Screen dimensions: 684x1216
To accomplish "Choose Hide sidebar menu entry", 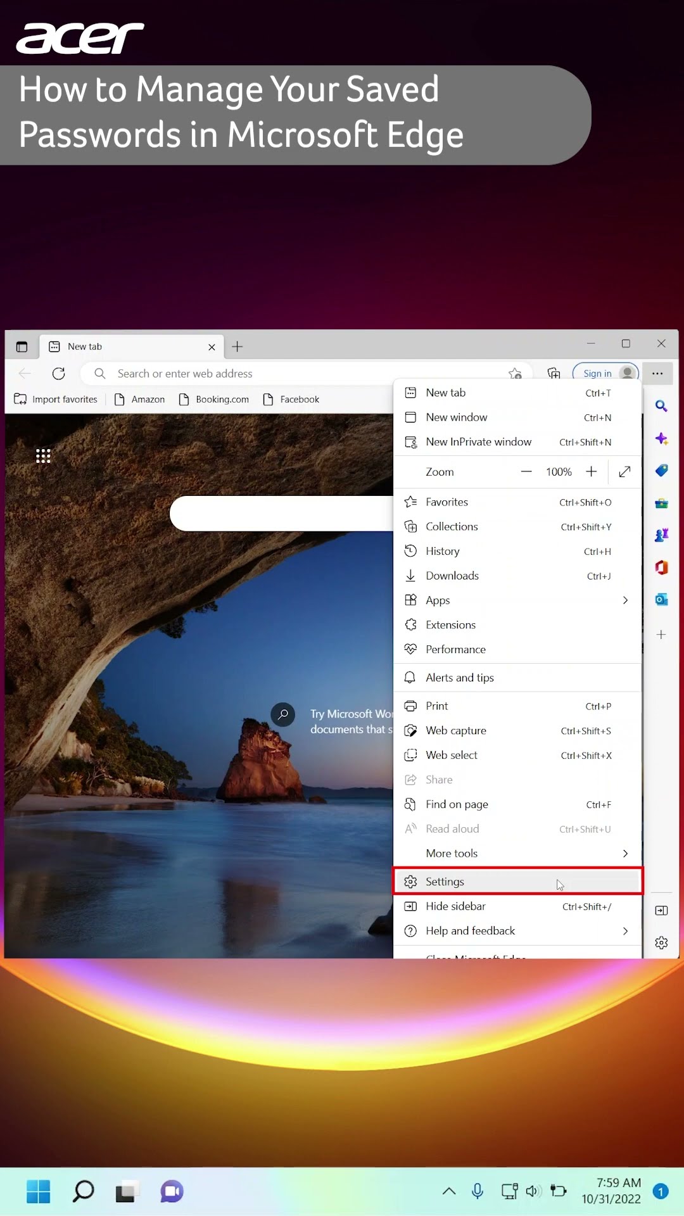I will click(517, 906).
